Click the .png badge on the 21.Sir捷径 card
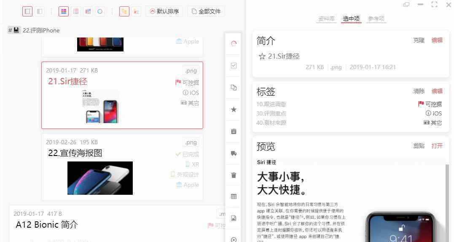 pyautogui.click(x=191, y=71)
